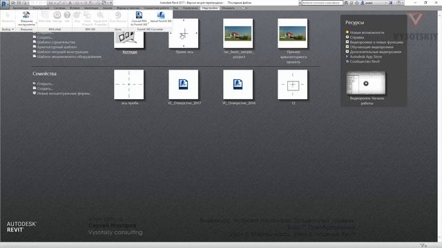Click the Коттедж file name label
The width and height of the screenshot is (442, 248).
pyautogui.click(x=130, y=52)
